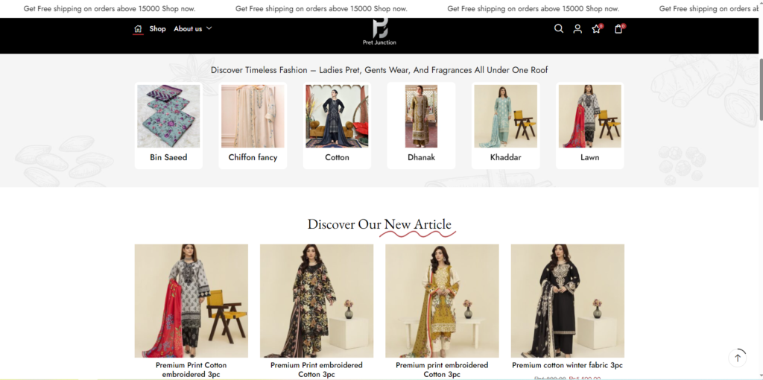
Task: Click the black floral dress product image
Action: click(317, 301)
